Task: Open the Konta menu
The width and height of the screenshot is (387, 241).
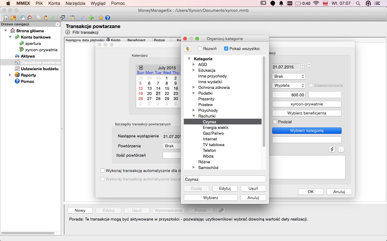Action: pyautogui.click(x=54, y=3)
